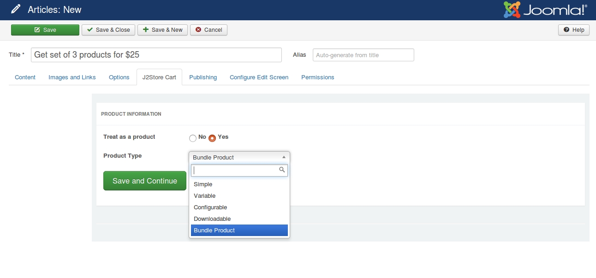Click the Title text field
The width and height of the screenshot is (596, 278).
coord(156,55)
